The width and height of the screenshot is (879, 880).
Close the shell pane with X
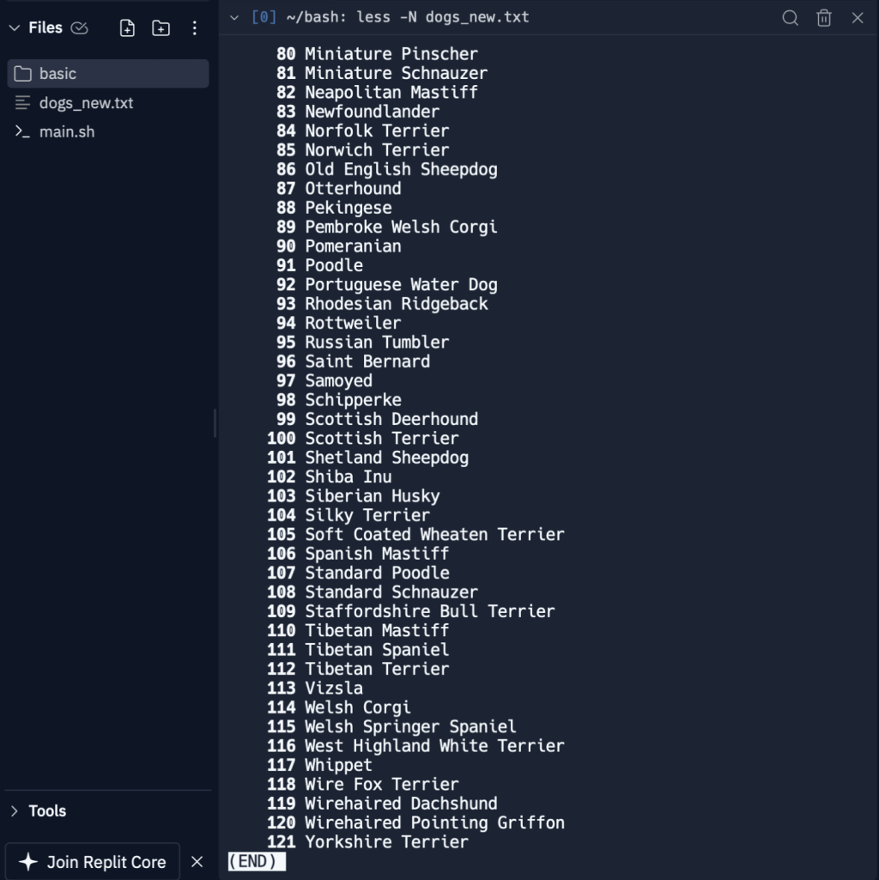pos(857,18)
